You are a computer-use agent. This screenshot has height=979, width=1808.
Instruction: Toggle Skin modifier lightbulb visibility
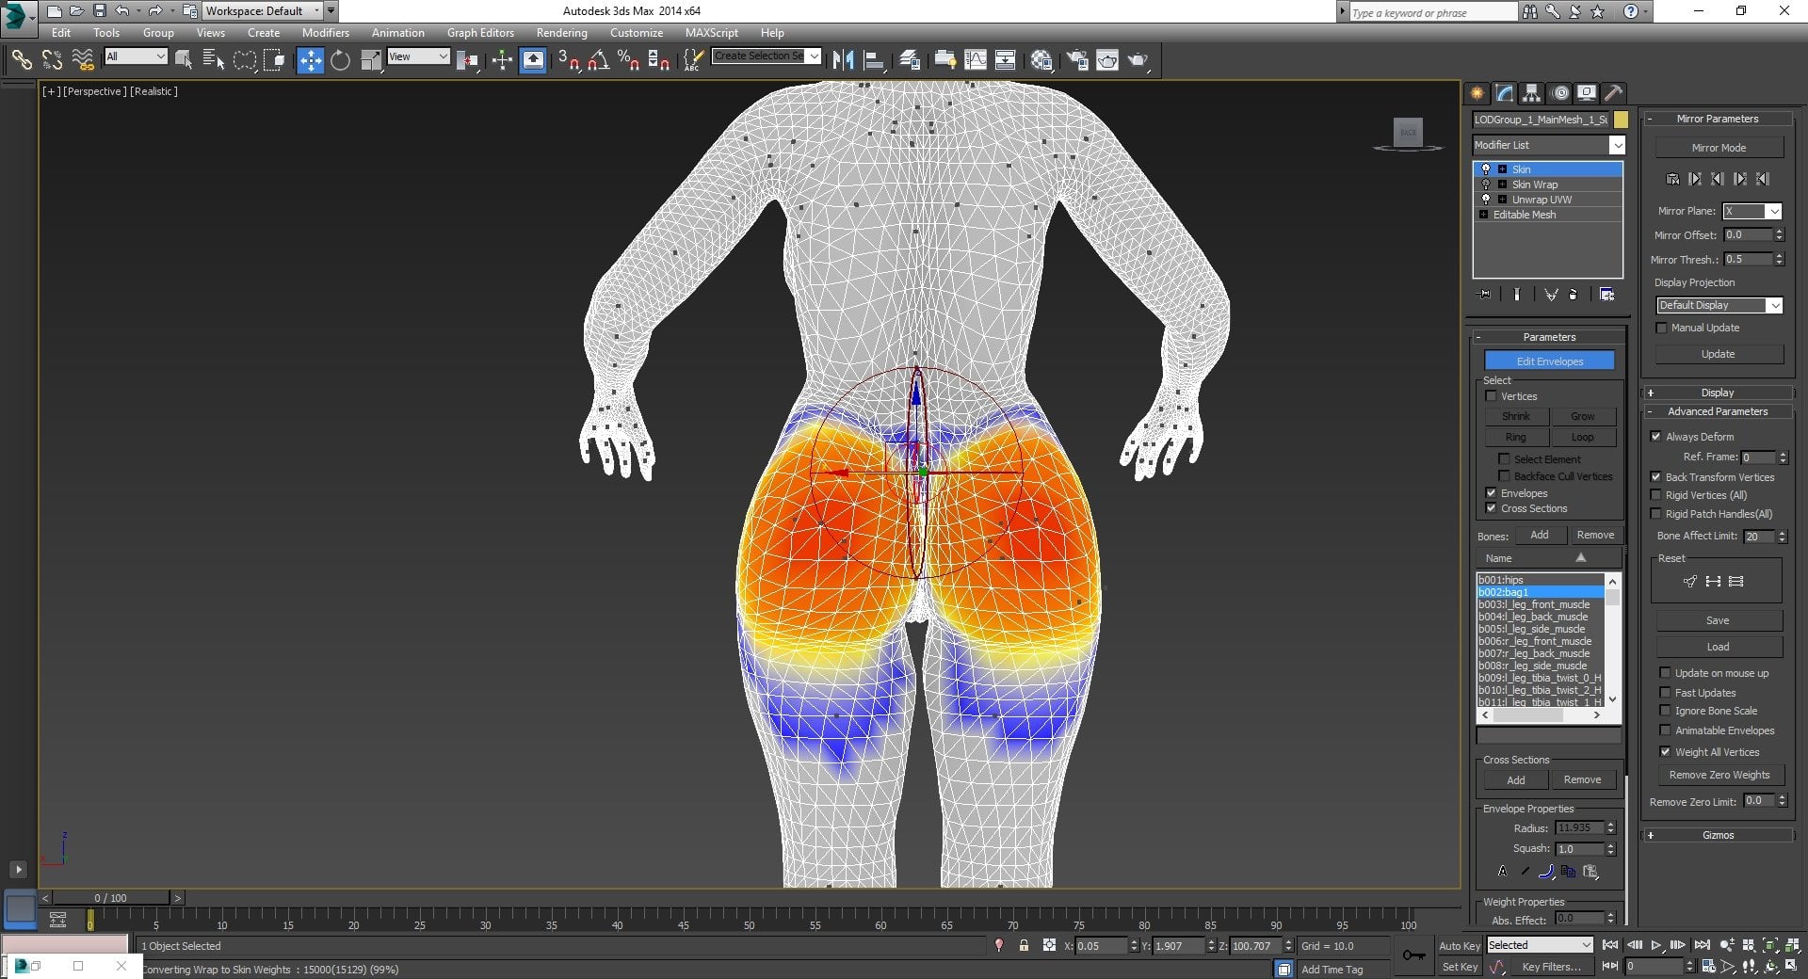(1486, 169)
